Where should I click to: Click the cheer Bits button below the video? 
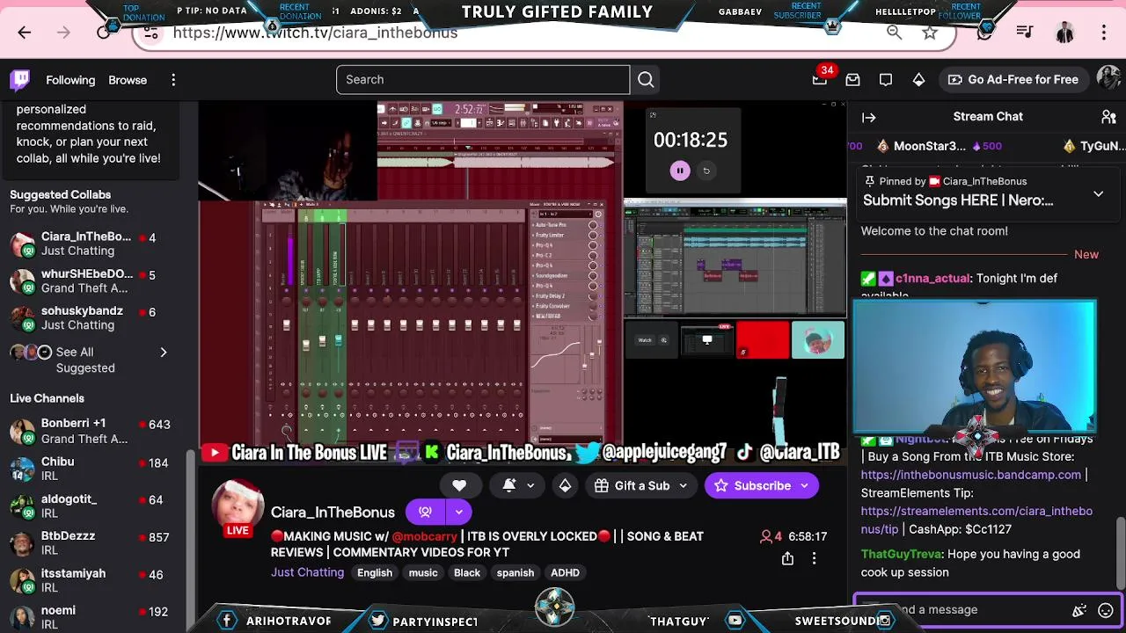tap(565, 485)
